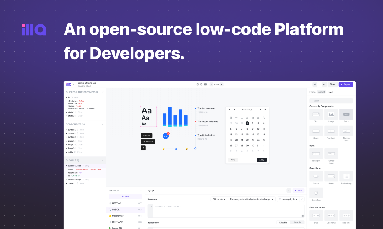Click the Now button in the calendar

(x=233, y=160)
